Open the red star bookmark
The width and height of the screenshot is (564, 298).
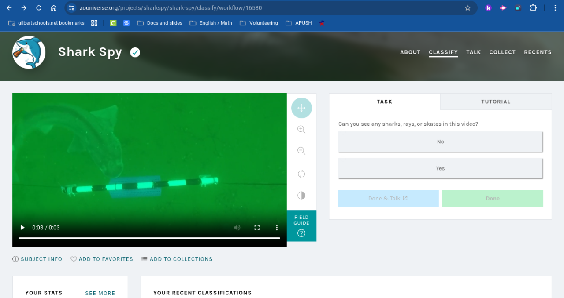coord(322,23)
